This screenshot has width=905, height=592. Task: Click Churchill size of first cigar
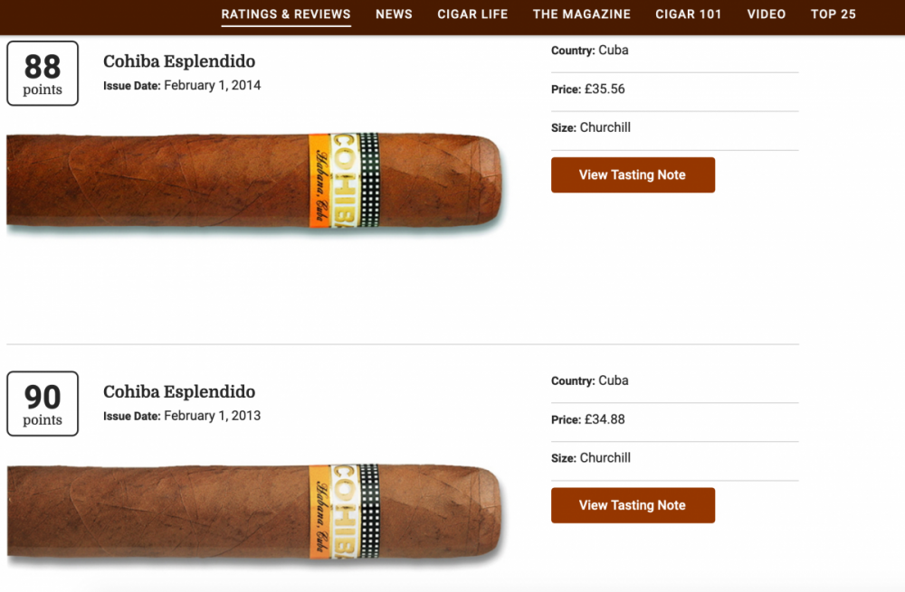click(605, 127)
